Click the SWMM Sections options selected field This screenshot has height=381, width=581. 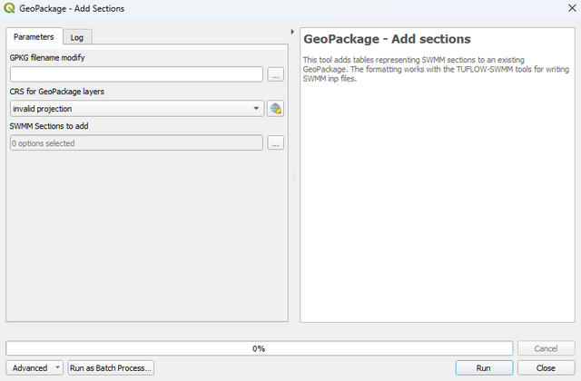(135, 143)
